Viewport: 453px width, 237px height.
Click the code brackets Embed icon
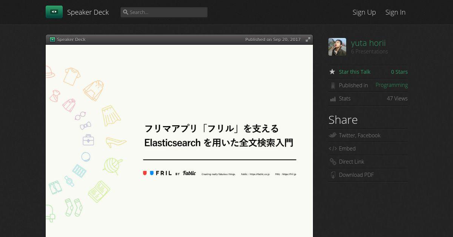(333, 149)
